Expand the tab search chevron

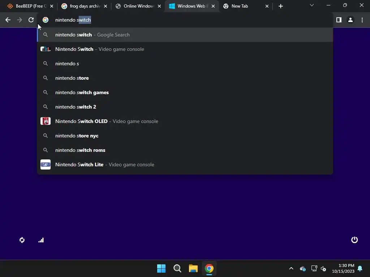(312, 5)
